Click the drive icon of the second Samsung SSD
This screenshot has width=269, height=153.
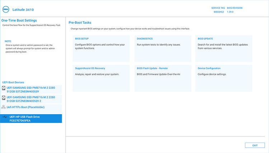pos(4,97)
